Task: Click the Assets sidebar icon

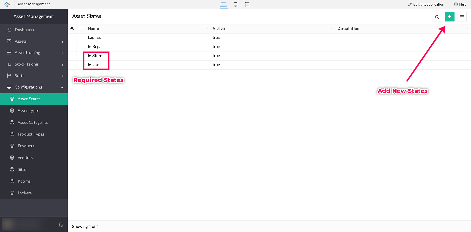Action: (x=9, y=41)
